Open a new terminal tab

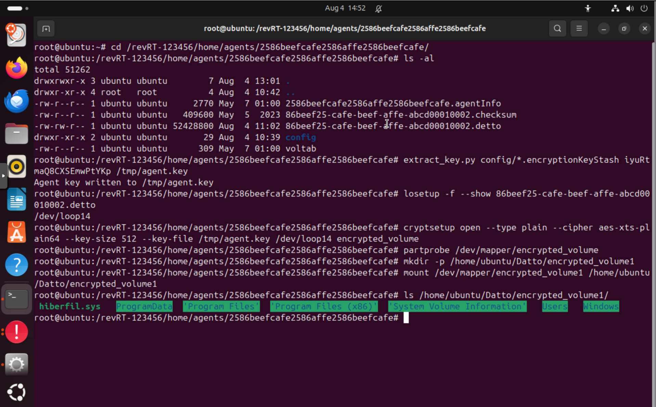pos(46,29)
